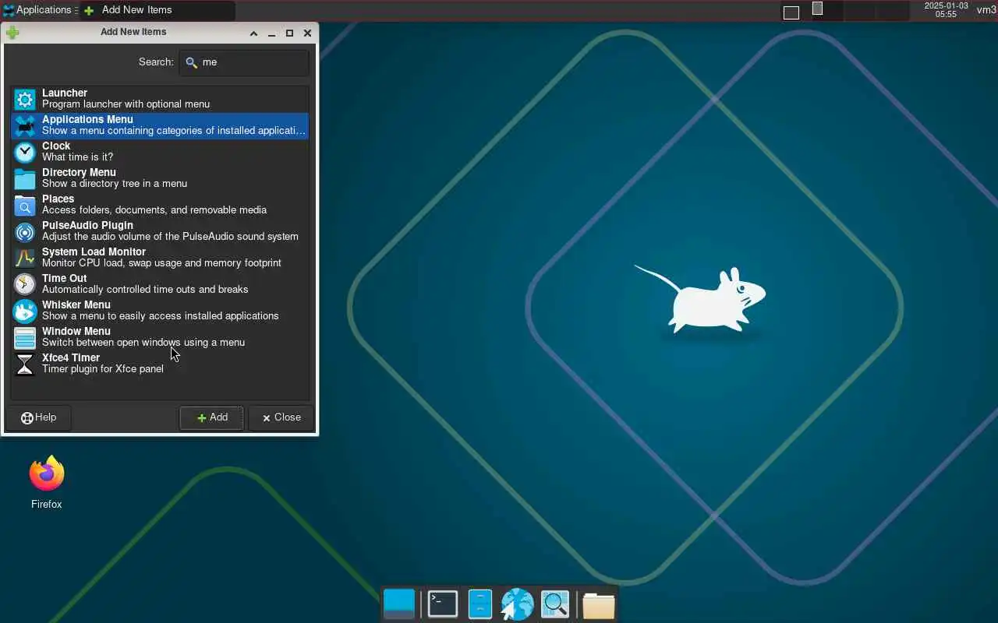Image resolution: width=998 pixels, height=623 pixels.
Task: Click Show Desktop icon in dock
Action: (399, 604)
